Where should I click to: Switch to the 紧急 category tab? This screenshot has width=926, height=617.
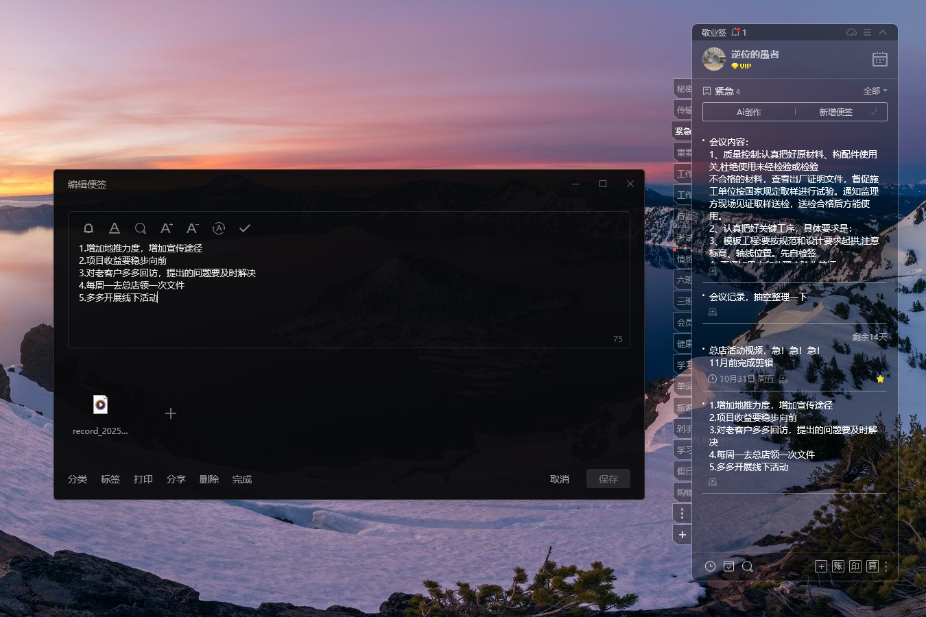pyautogui.click(x=682, y=131)
